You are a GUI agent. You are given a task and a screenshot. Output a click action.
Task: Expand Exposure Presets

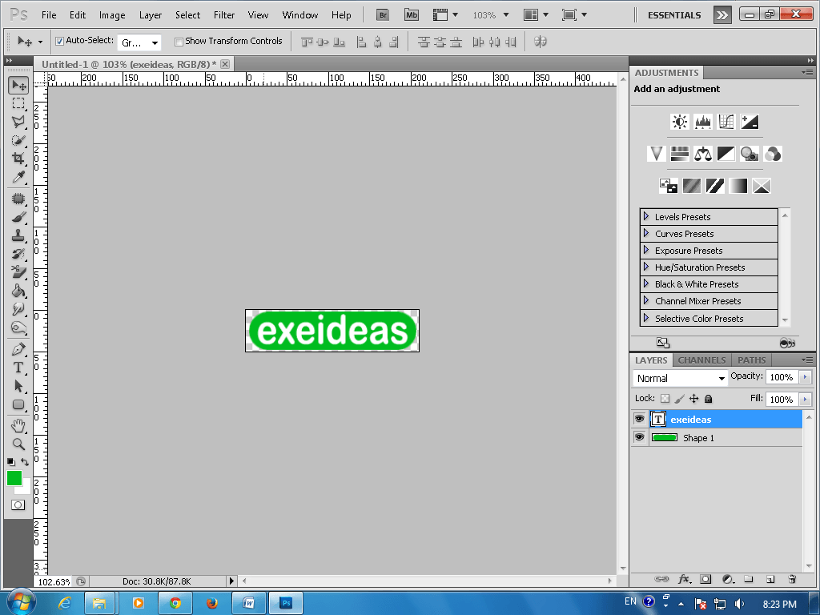[646, 250]
